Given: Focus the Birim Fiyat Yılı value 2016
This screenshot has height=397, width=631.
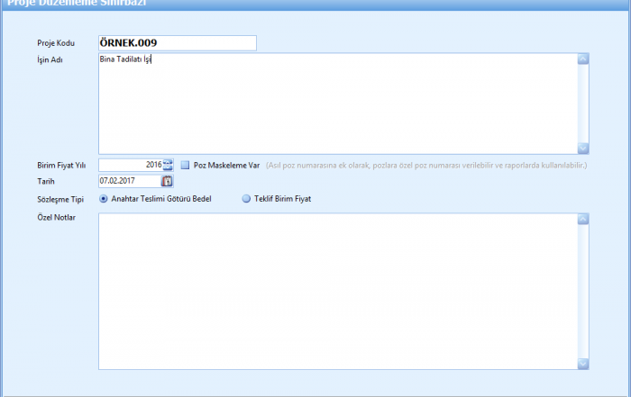Looking at the screenshot, I should coord(130,166).
